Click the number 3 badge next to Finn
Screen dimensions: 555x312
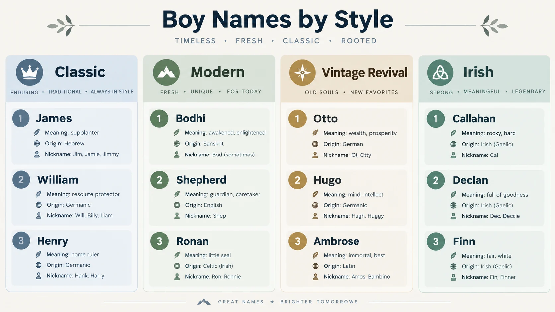tap(436, 241)
